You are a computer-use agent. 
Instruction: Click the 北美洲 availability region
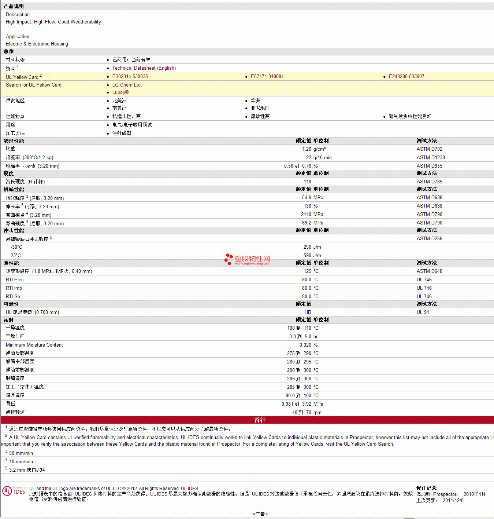(x=119, y=101)
